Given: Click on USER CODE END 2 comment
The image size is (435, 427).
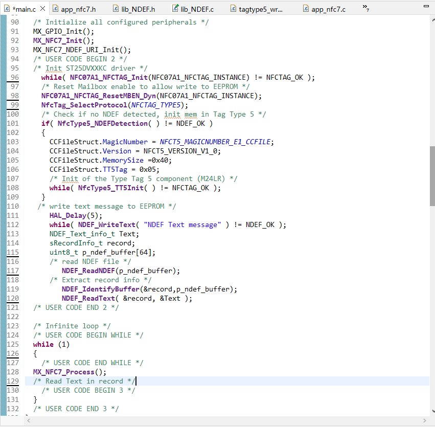Looking at the screenshot, I should [76, 308].
